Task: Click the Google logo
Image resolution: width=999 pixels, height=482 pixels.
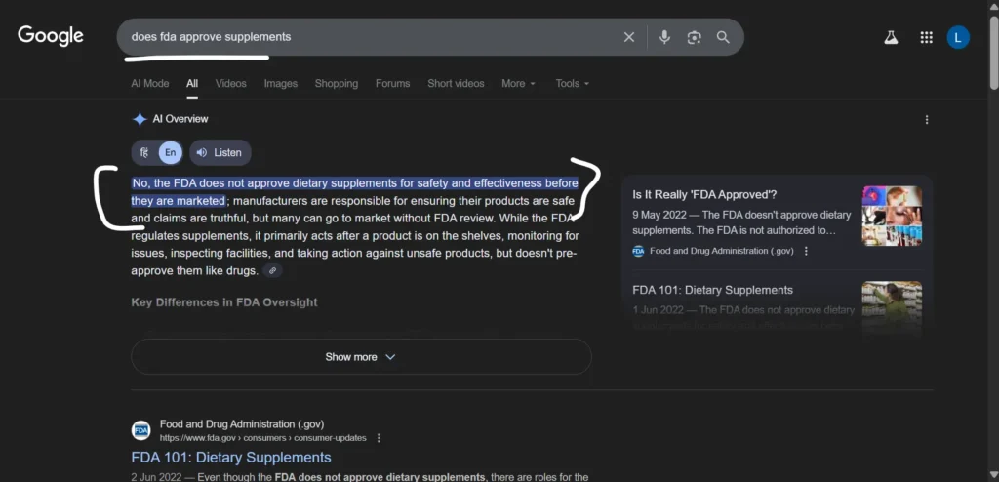Action: pyautogui.click(x=51, y=36)
